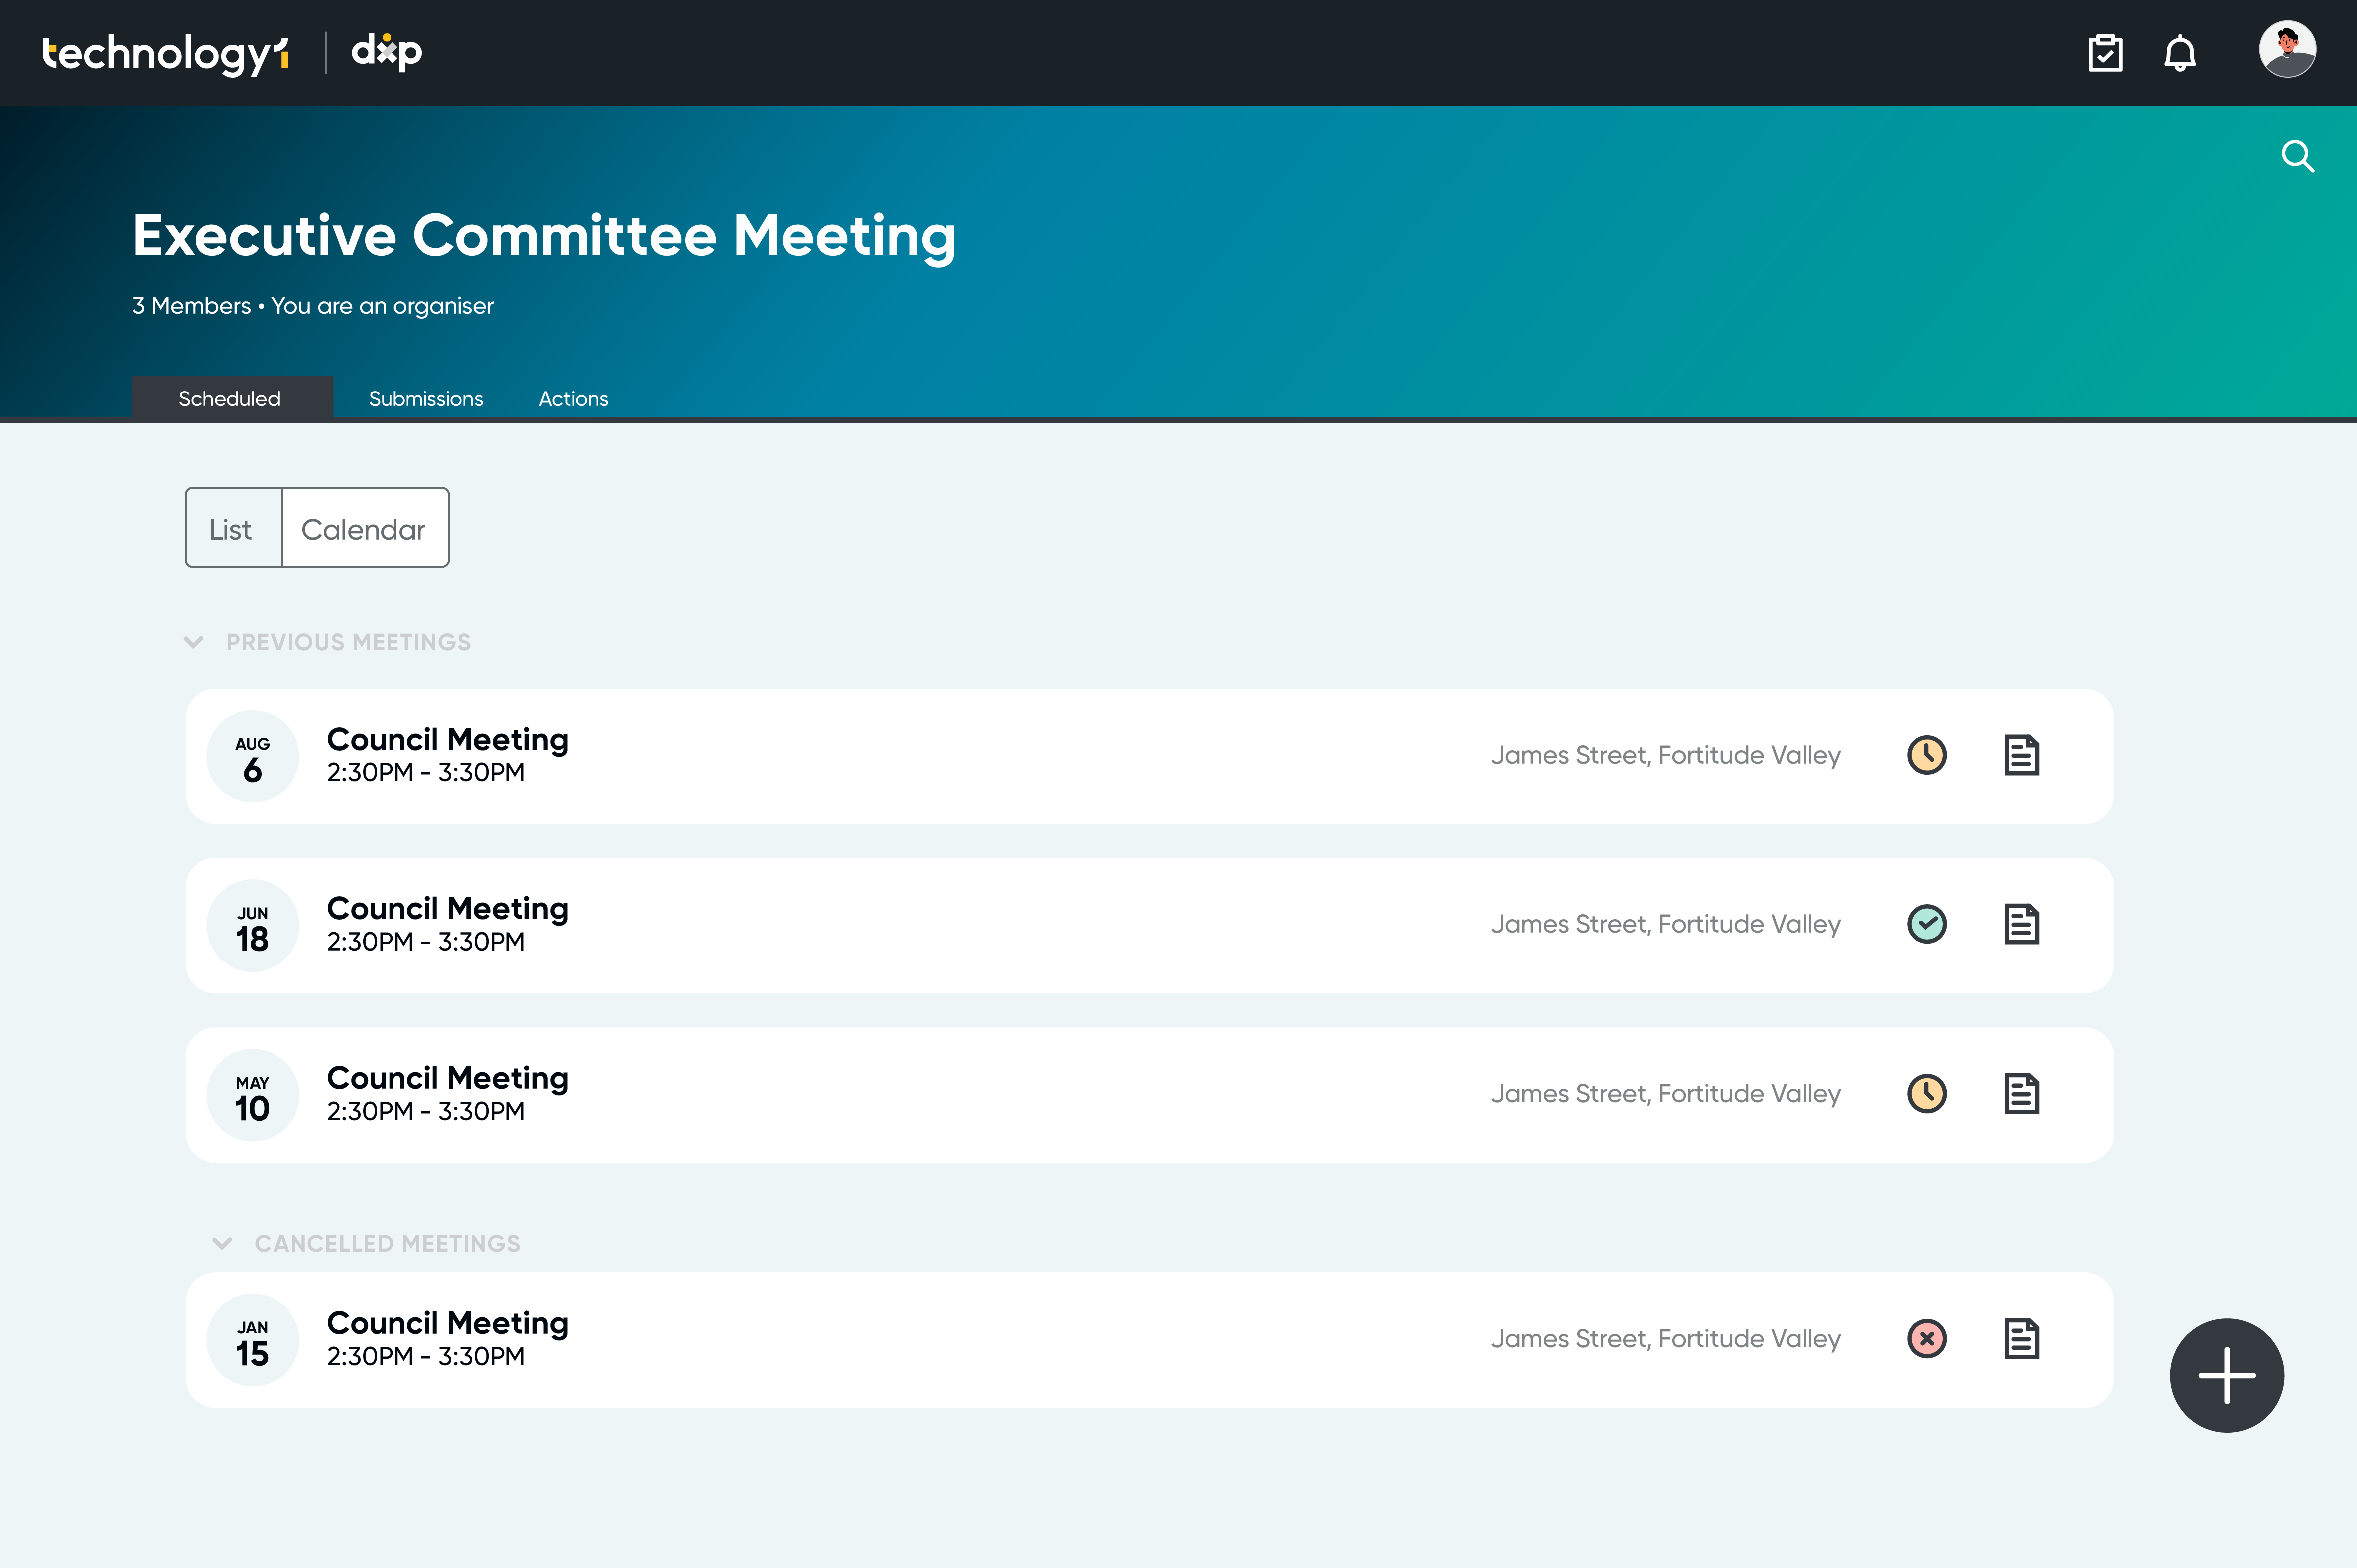Viewport: 2357px width, 1568px height.
Task: Open the notifications bell
Action: coord(2180,53)
